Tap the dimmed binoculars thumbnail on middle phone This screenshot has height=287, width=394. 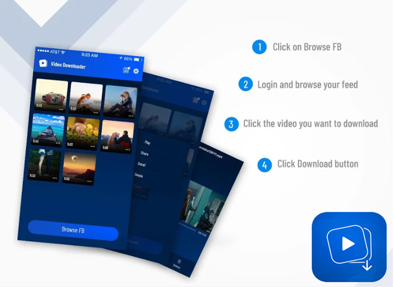click(185, 127)
